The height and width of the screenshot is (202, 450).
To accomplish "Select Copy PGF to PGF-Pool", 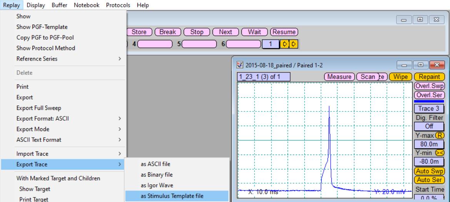I will [x=64, y=37].
